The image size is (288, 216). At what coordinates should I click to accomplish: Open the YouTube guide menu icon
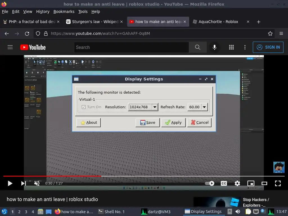tap(10, 47)
